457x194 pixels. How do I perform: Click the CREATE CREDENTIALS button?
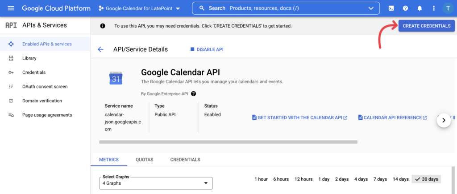[x=426, y=26]
